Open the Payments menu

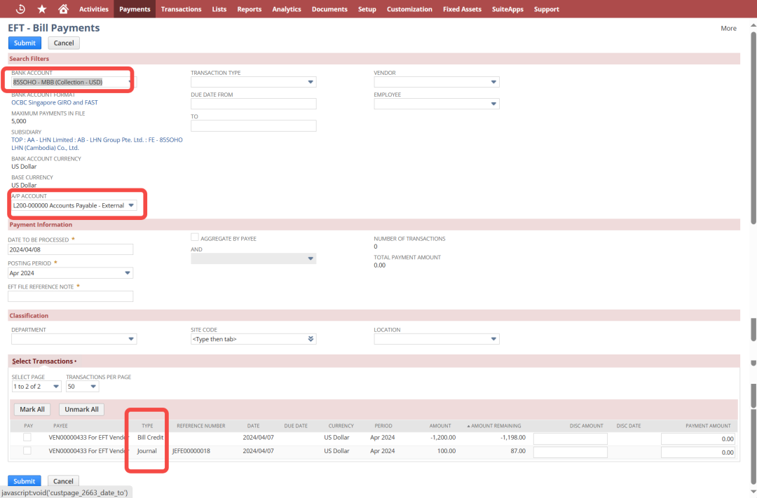tap(135, 9)
